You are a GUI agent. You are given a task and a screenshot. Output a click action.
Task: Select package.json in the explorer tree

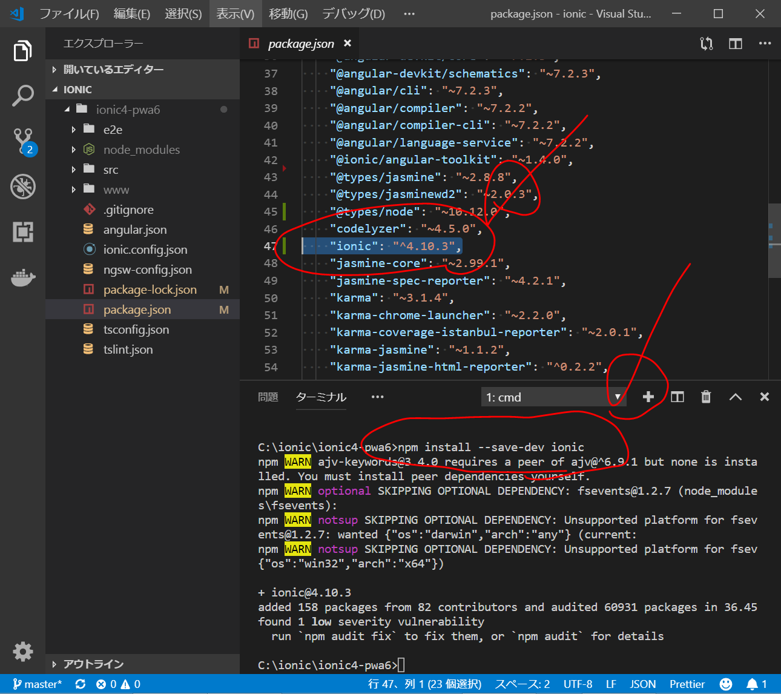click(143, 309)
